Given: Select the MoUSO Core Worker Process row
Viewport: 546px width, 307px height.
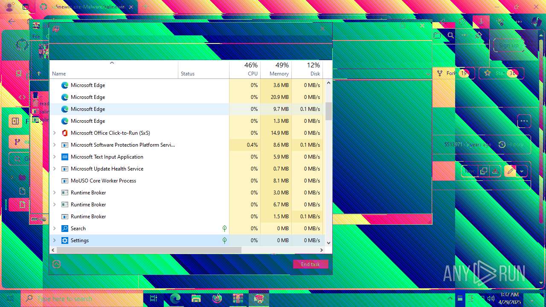Looking at the screenshot, I should click(x=187, y=181).
